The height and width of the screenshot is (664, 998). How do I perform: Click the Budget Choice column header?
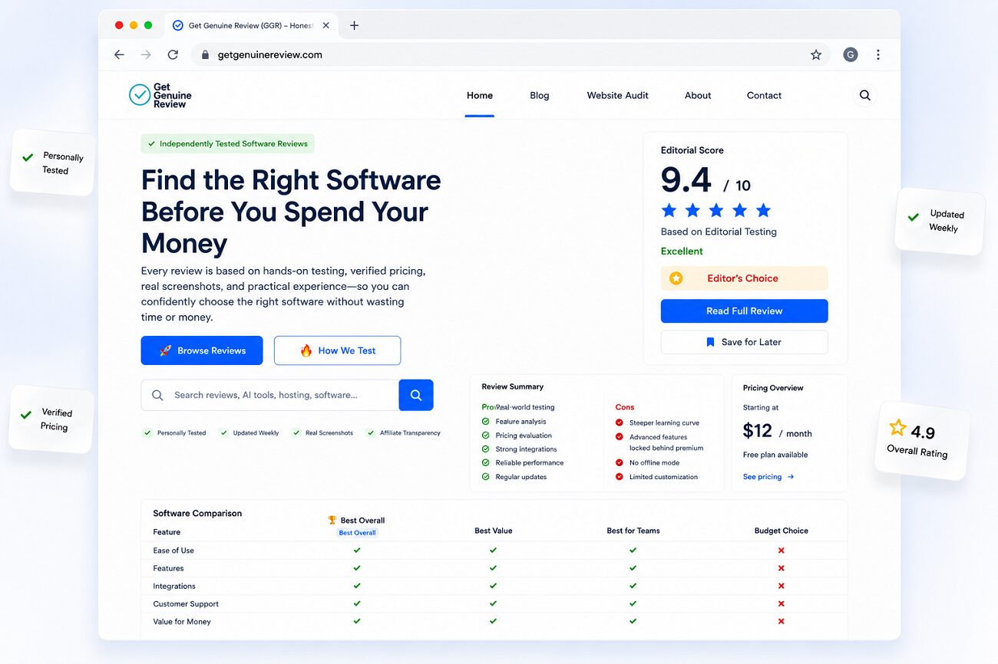[781, 531]
